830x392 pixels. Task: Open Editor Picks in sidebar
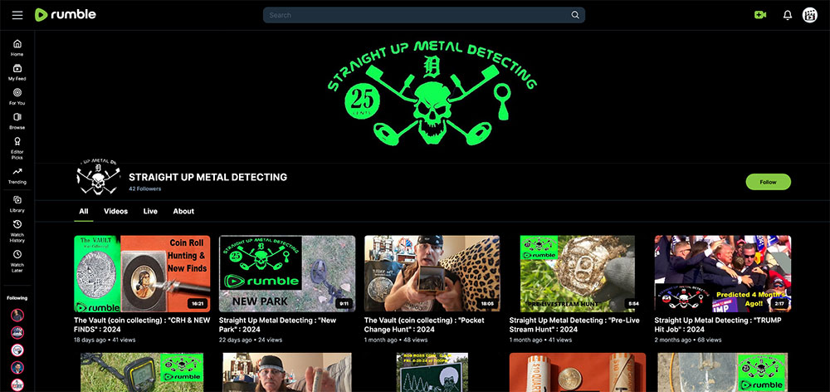[x=17, y=149]
